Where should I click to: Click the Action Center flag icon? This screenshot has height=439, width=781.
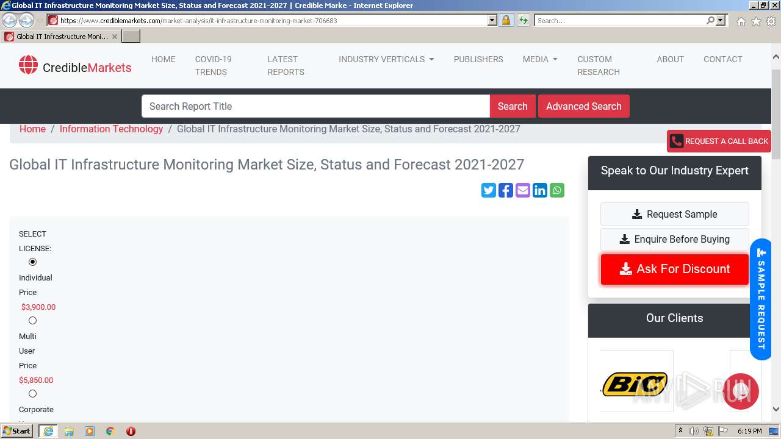coord(723,431)
